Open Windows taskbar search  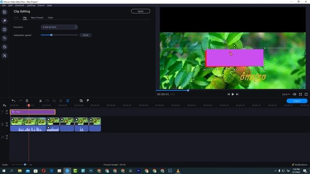coord(12,171)
